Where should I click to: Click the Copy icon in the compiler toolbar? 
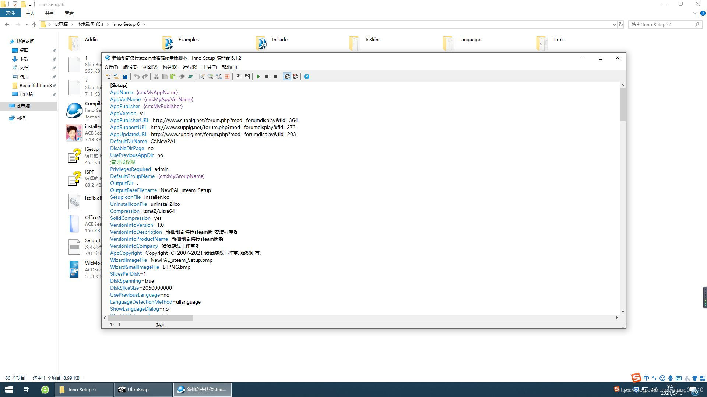click(x=165, y=76)
